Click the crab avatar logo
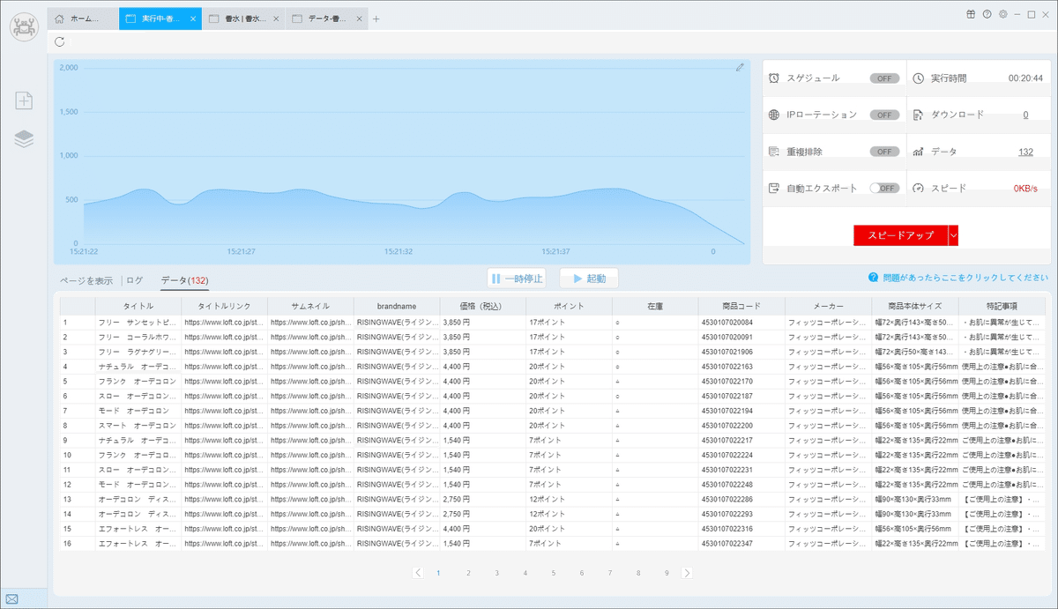The width and height of the screenshot is (1058, 609). (25, 26)
